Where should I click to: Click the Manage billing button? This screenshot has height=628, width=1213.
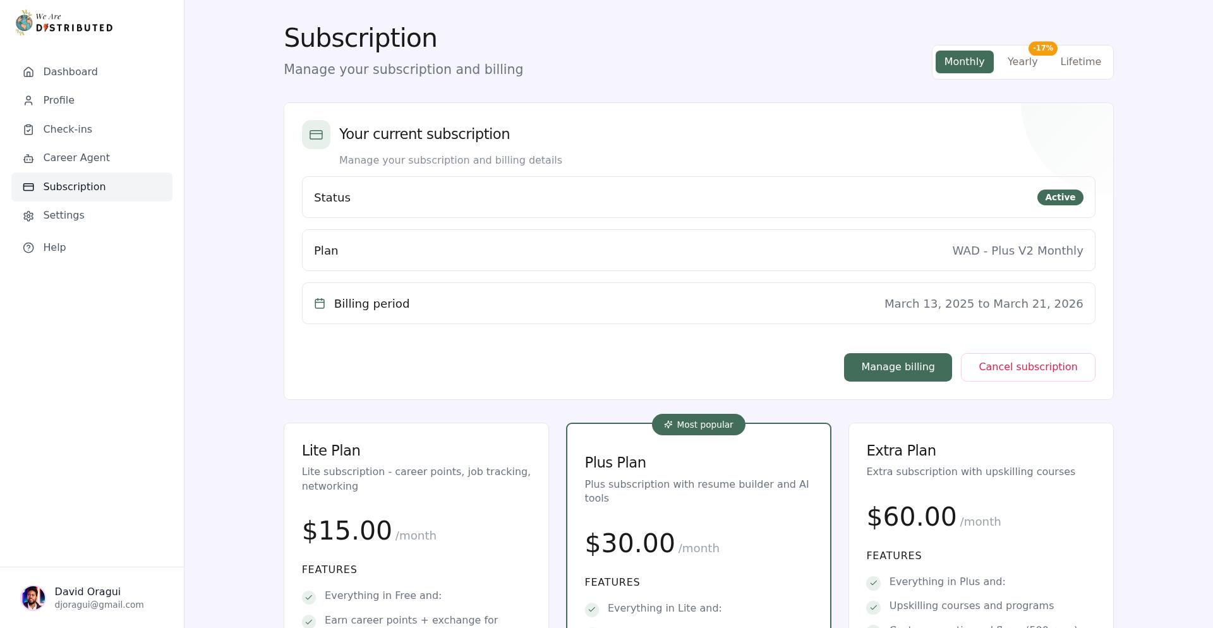point(897,366)
